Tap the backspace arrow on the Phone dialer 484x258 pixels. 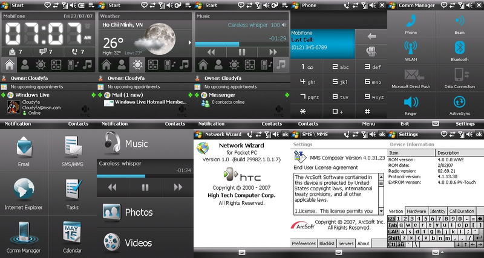[x=371, y=36]
